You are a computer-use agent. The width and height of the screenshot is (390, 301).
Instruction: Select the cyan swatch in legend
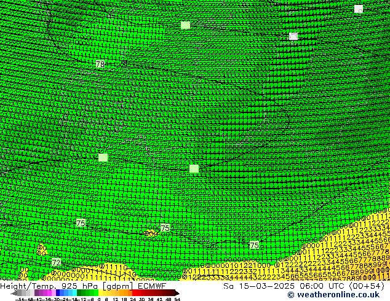pos(75,293)
